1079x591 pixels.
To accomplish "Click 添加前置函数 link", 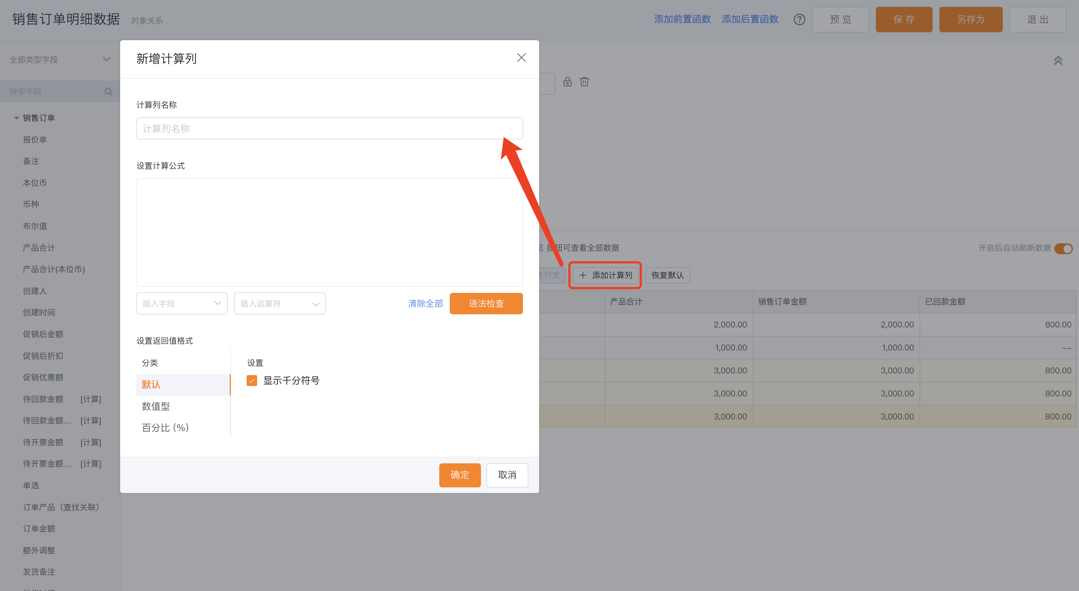I will click(683, 19).
